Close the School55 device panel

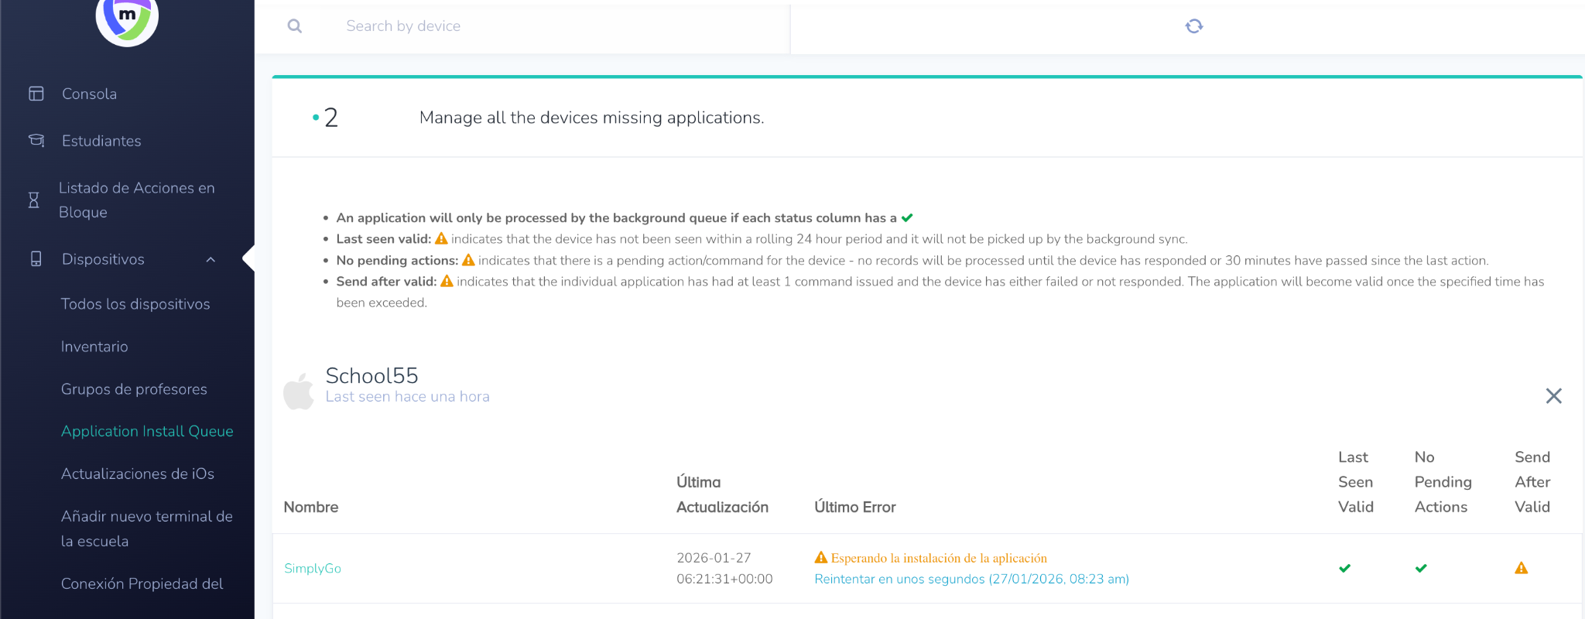1553,396
